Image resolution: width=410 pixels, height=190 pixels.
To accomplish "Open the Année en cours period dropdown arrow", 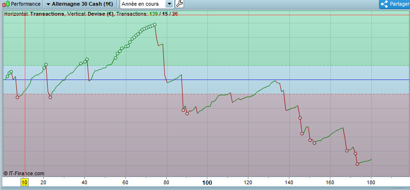I will click(170, 4).
